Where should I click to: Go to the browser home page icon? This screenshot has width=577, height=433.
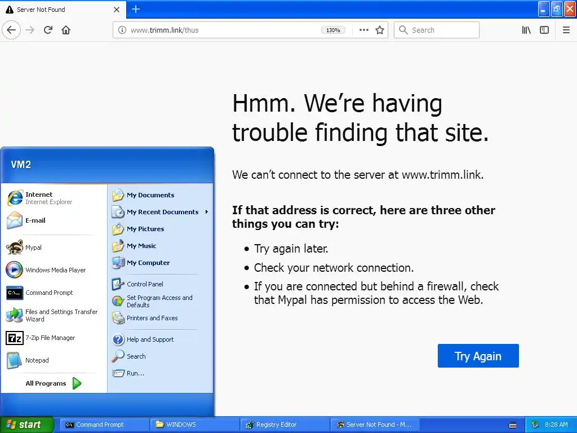pos(66,30)
